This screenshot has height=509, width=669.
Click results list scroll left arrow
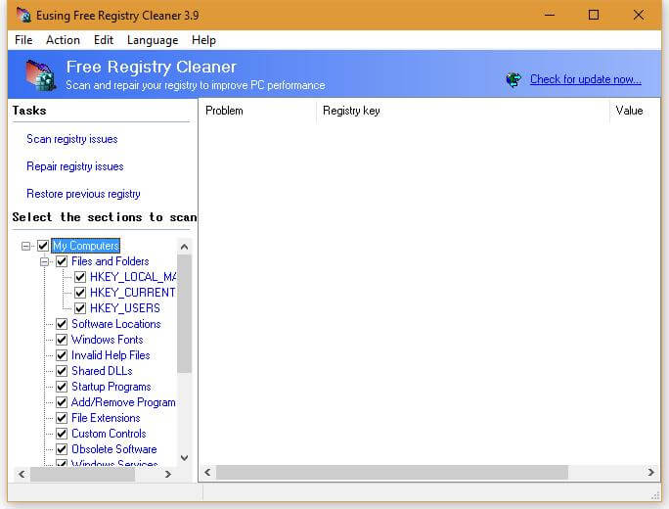[207, 472]
